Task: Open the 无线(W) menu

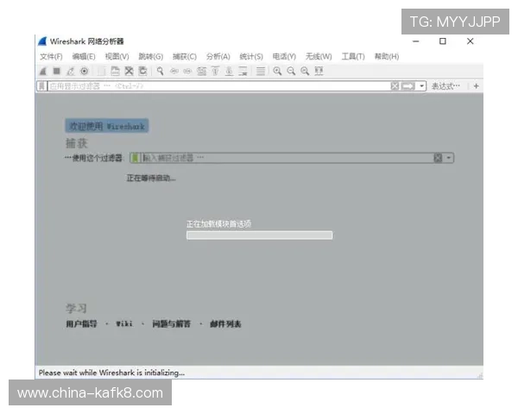Action: point(319,56)
